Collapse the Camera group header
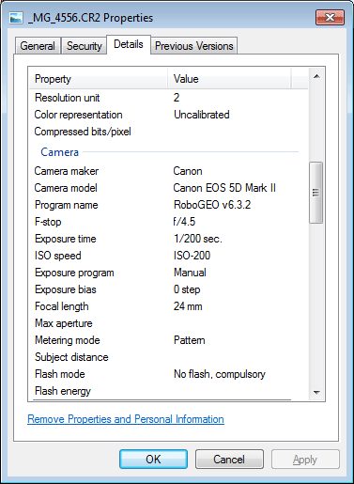Viewport: 354px width, 484px height. (x=59, y=152)
